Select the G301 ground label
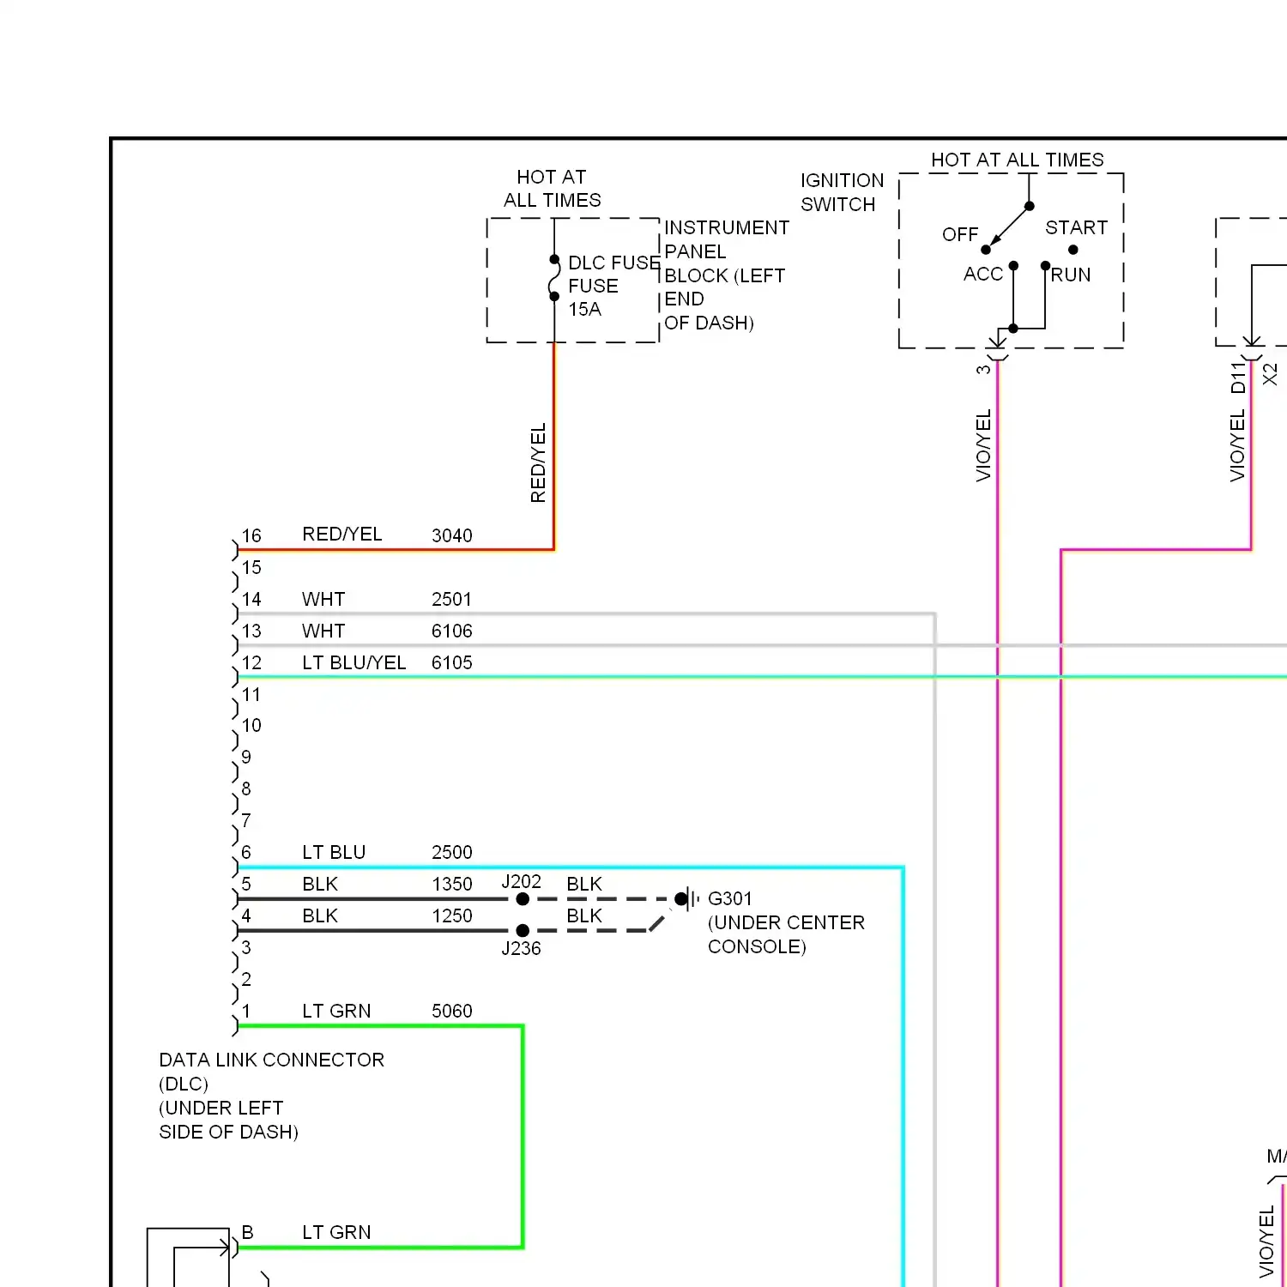 tap(729, 898)
